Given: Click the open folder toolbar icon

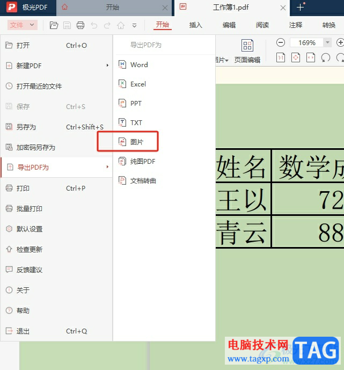Looking at the screenshot, I should tap(54, 25).
